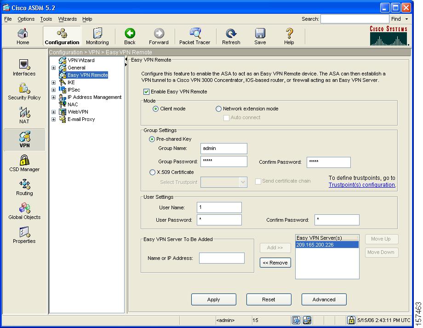
Task: Click the Forward arrow button
Action: 159,36
